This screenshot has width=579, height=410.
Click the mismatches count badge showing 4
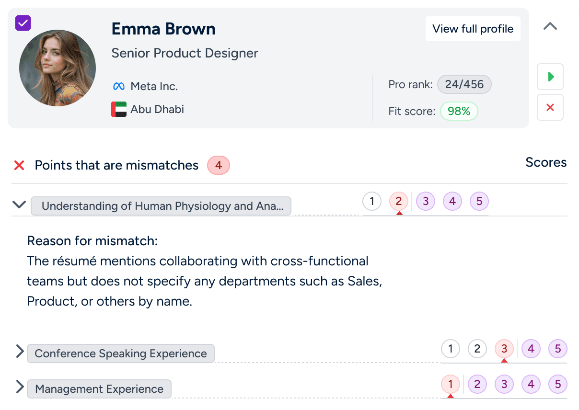coord(219,166)
